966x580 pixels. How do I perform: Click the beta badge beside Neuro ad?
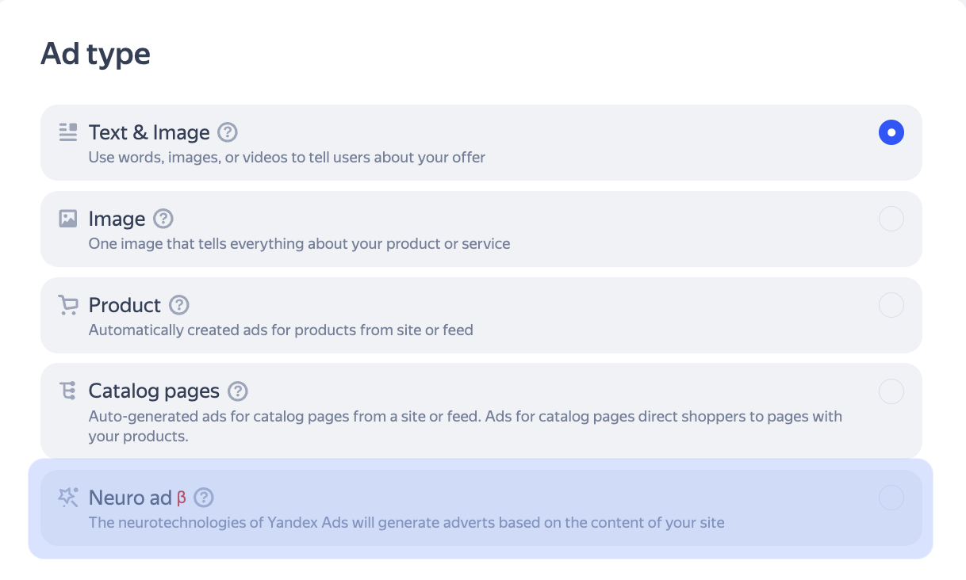point(182,498)
